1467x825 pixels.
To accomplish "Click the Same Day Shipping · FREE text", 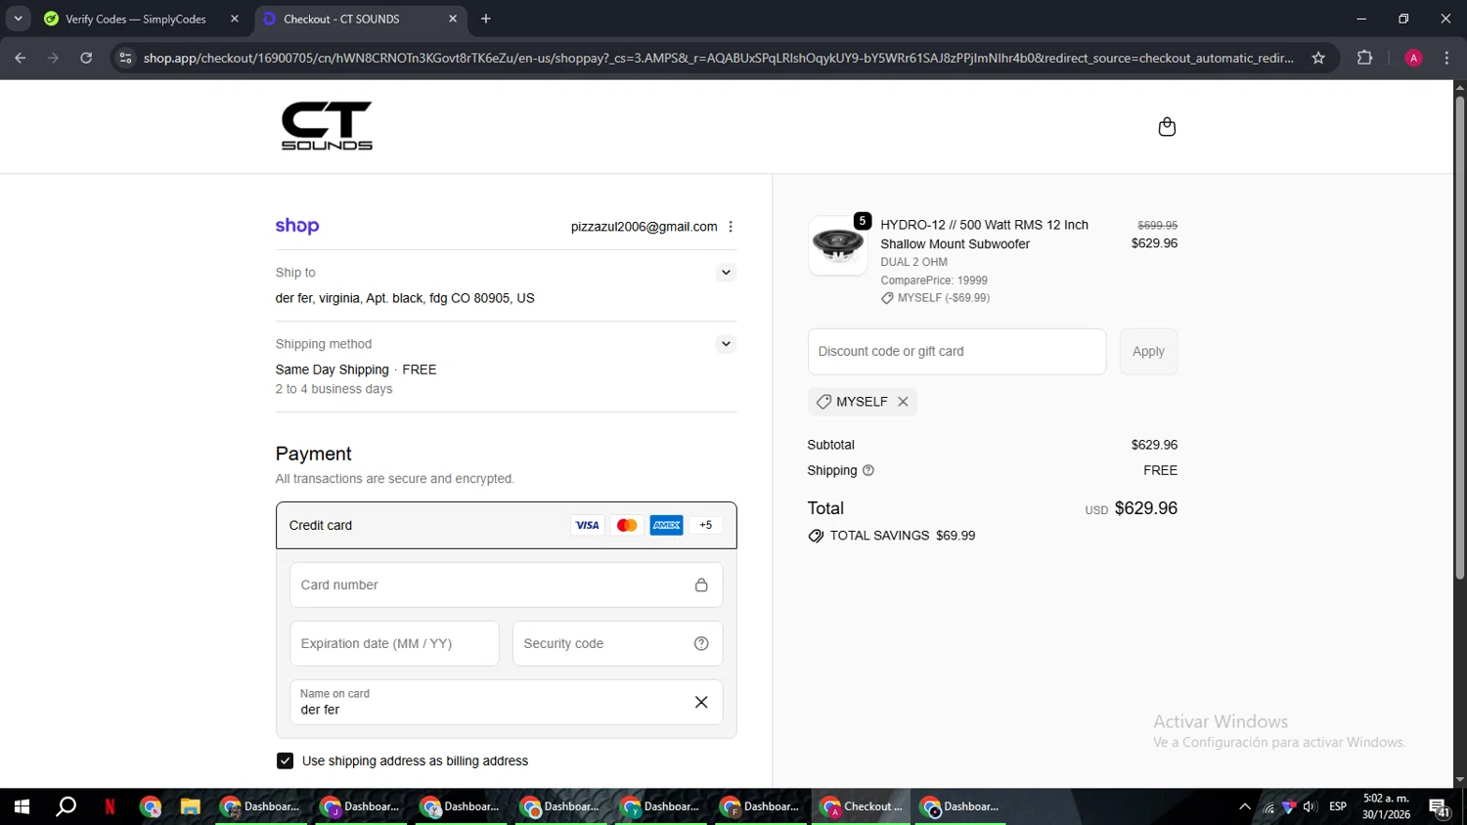I will (x=356, y=369).
